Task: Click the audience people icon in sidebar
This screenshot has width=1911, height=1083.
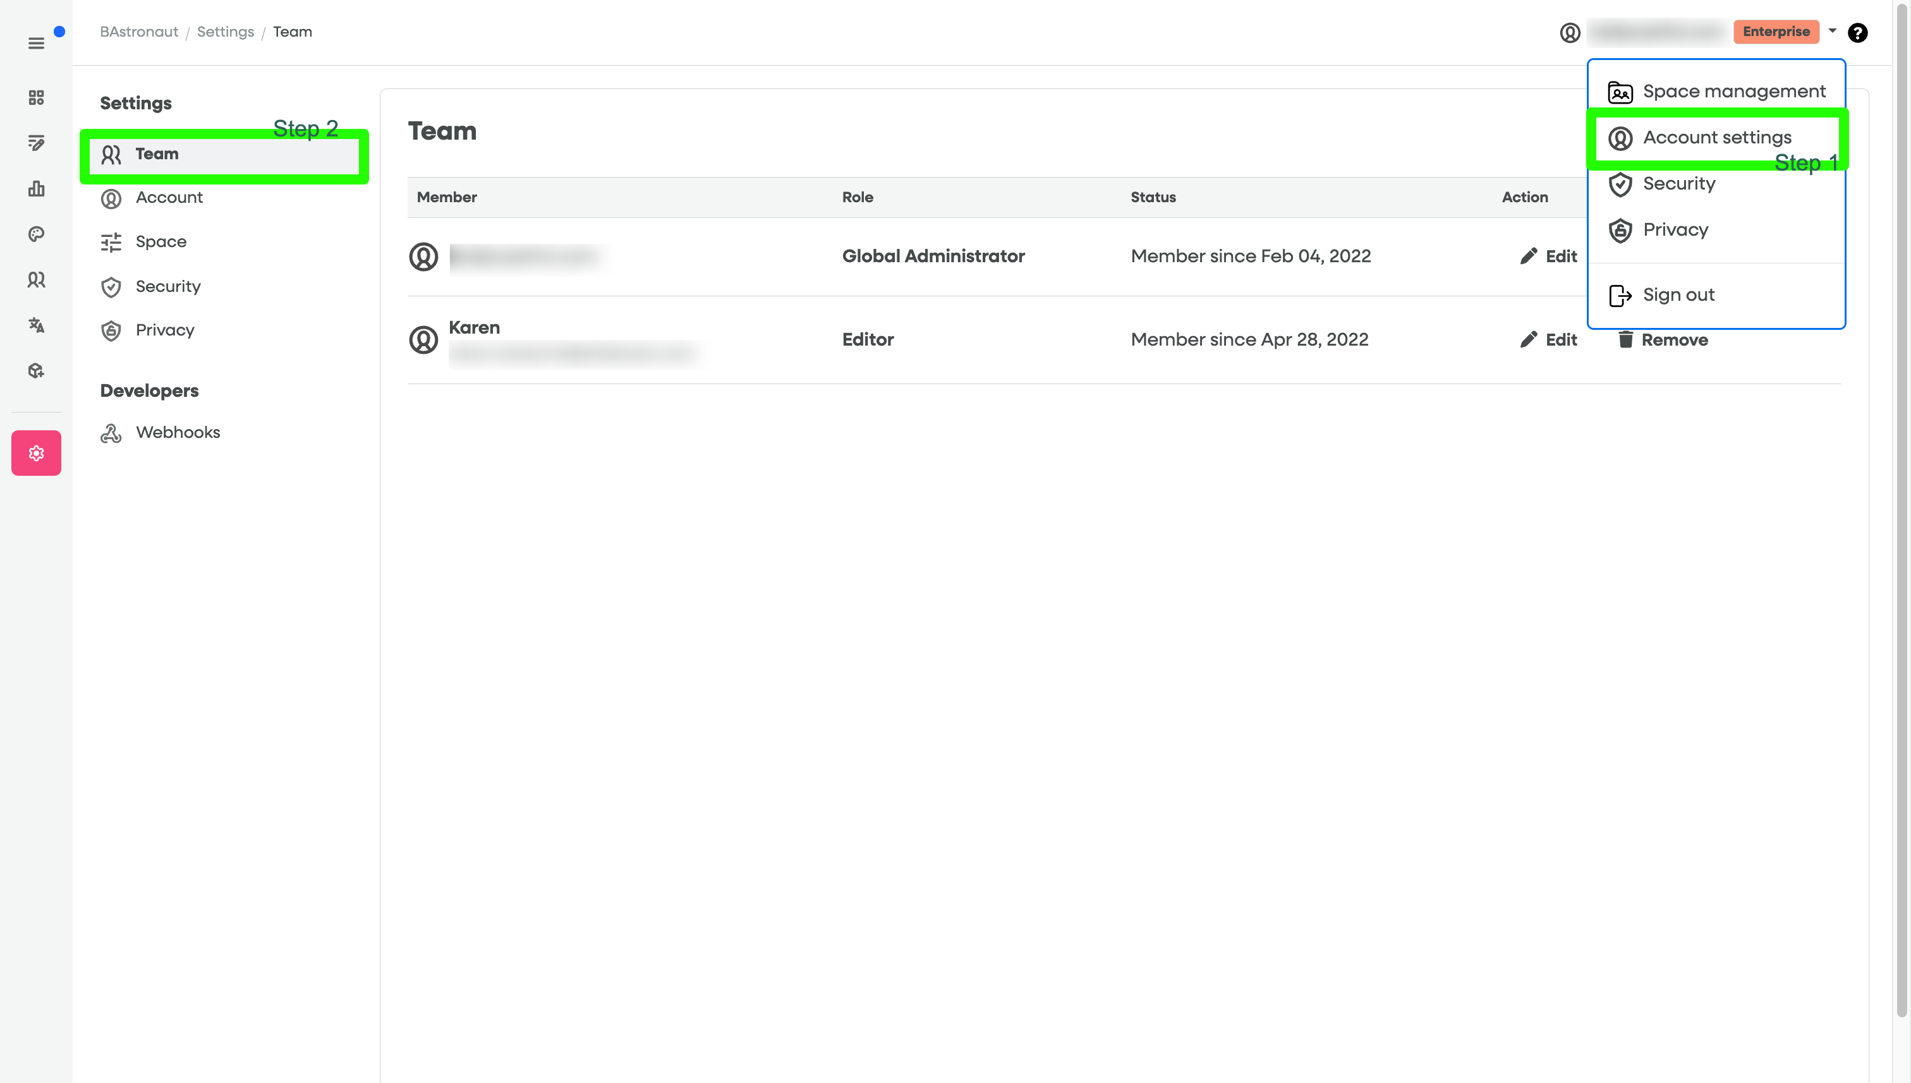Action: 36,280
